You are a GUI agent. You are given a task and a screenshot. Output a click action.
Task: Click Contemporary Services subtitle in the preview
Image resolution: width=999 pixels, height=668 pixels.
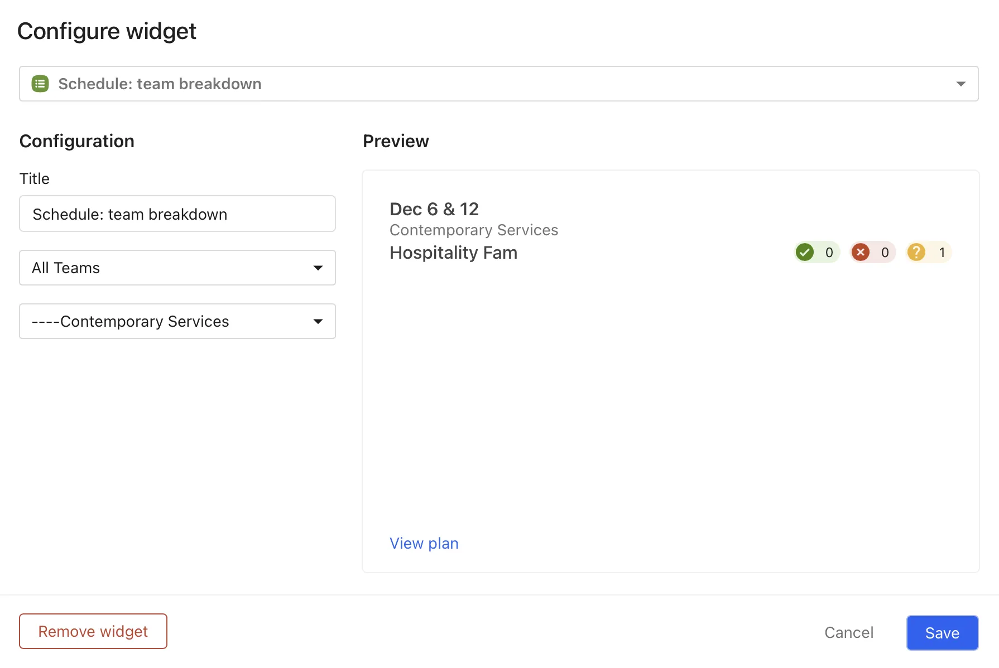pyautogui.click(x=474, y=230)
